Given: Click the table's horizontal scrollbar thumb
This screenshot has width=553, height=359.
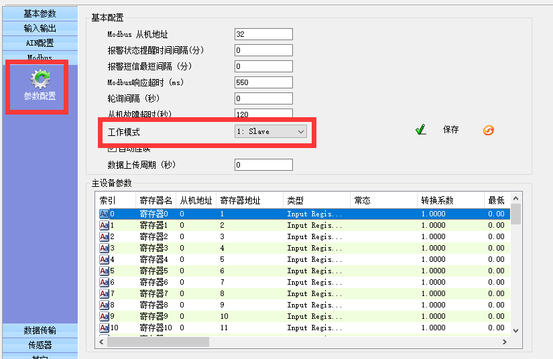Looking at the screenshot, I should 158,342.
